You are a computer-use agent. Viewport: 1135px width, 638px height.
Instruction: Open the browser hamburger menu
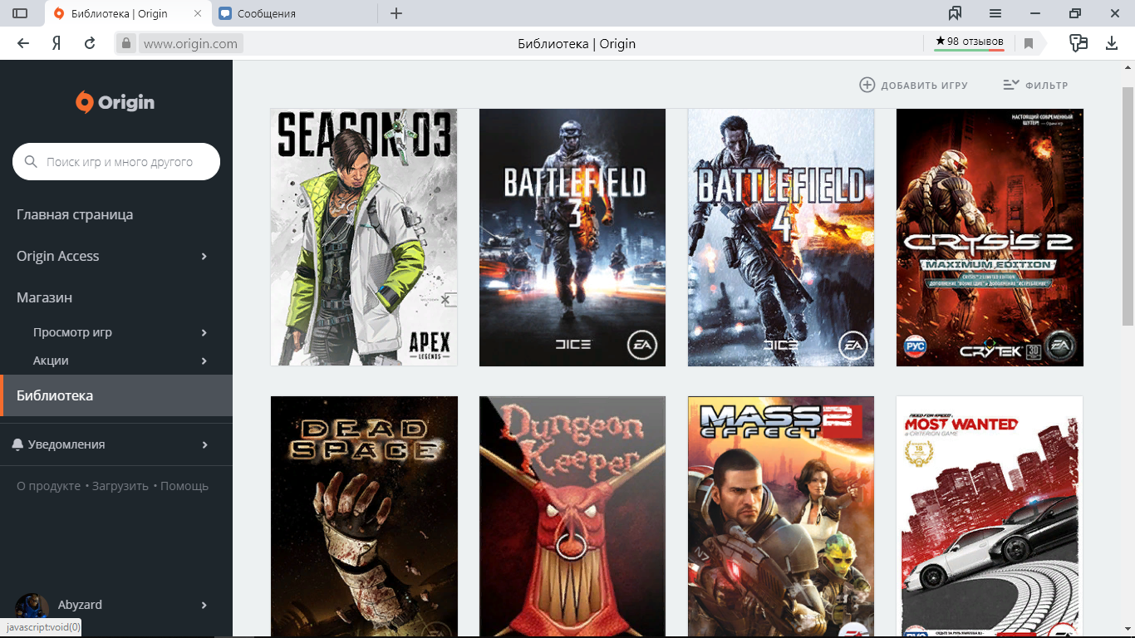click(995, 13)
